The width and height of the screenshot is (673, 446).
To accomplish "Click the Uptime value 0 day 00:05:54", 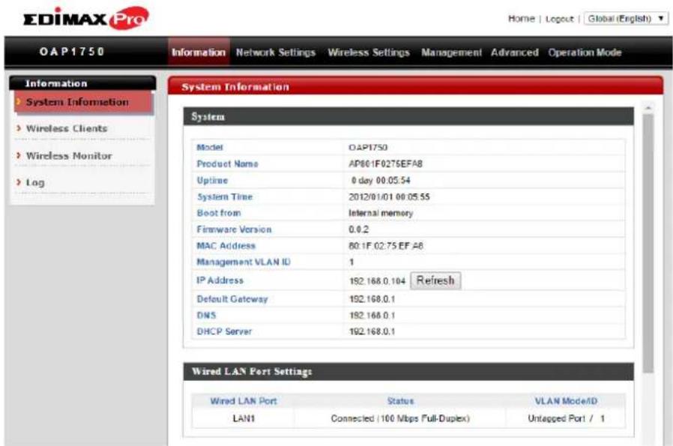I will 380,181.
